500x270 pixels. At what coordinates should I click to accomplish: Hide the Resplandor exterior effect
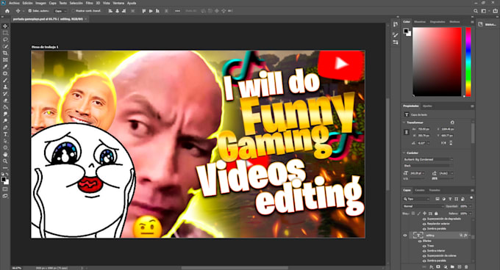[x=424, y=224]
